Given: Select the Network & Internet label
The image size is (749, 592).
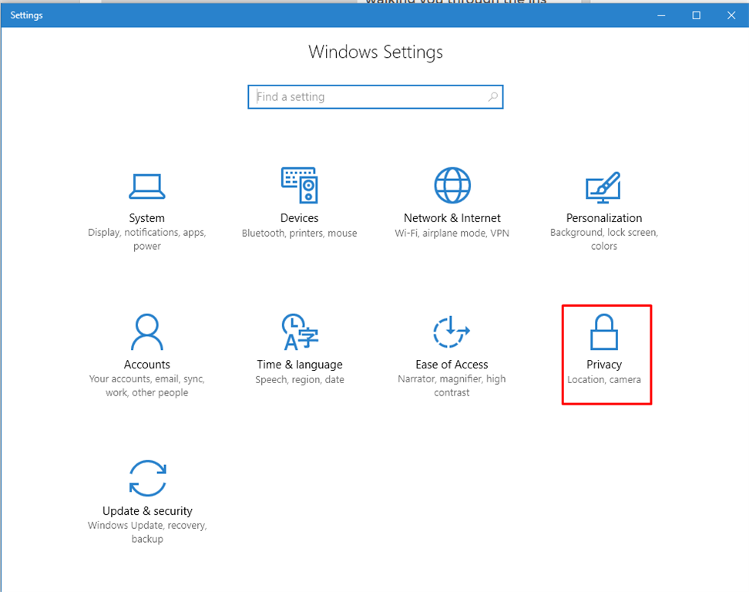Looking at the screenshot, I should point(452,218).
